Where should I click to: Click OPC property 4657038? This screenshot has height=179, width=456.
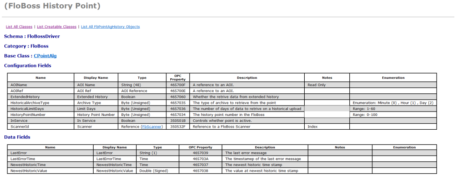pos(201,171)
